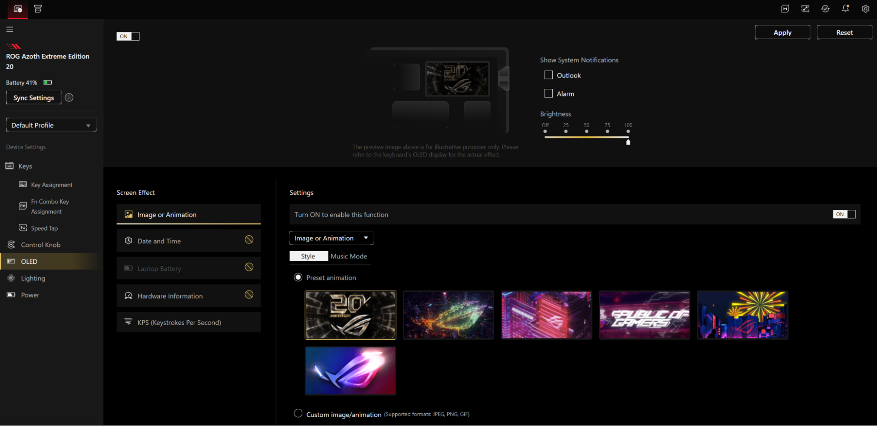The width and height of the screenshot is (877, 426).
Task: Select Hardware Information screen effect
Action: coord(189,296)
